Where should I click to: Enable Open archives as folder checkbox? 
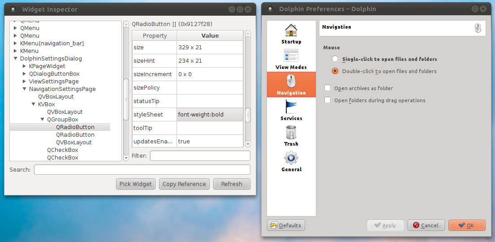coord(327,88)
